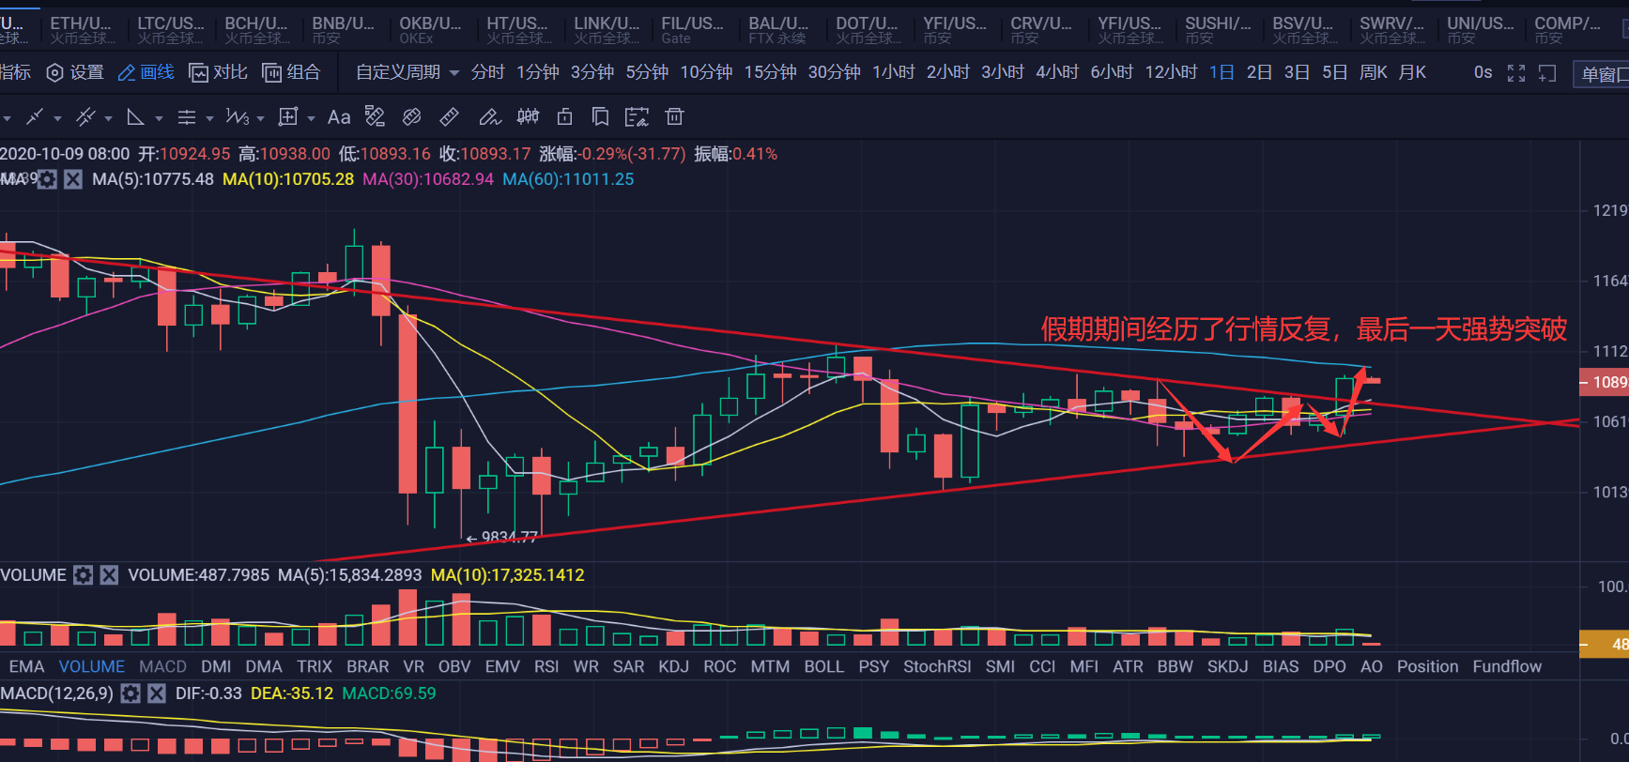Expand wave count tool options arrow

point(260,118)
